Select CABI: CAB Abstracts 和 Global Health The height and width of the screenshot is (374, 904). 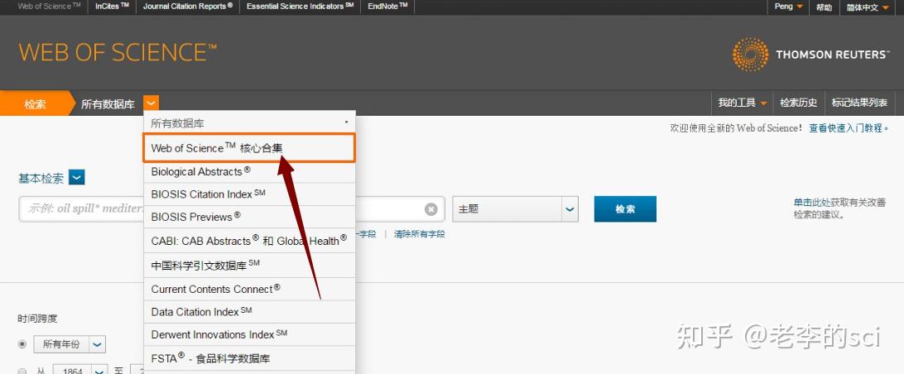[x=249, y=241]
